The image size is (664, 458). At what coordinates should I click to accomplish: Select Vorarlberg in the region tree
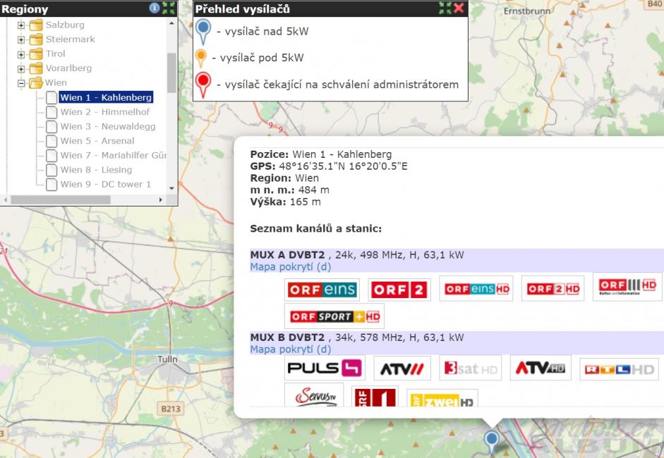coord(68,68)
